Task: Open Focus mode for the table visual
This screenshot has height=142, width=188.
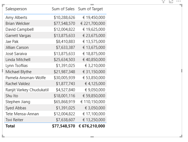Action: point(171,1)
